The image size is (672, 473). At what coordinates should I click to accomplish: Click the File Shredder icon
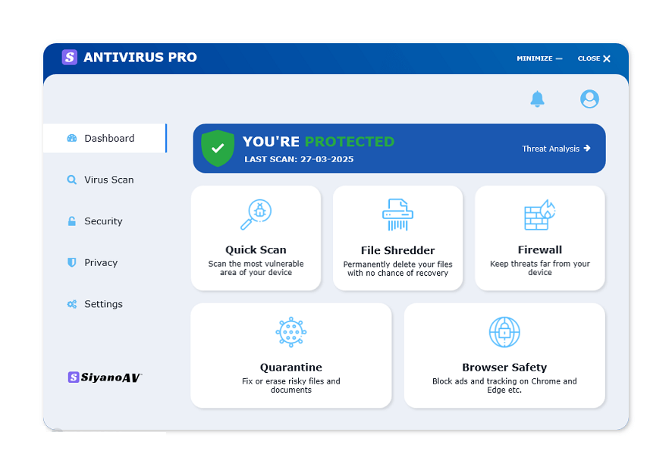click(397, 215)
